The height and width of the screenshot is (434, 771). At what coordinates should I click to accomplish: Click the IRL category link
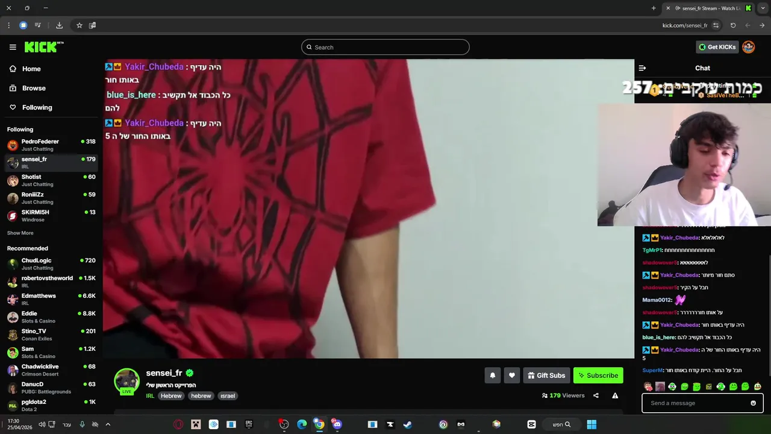[150, 396]
